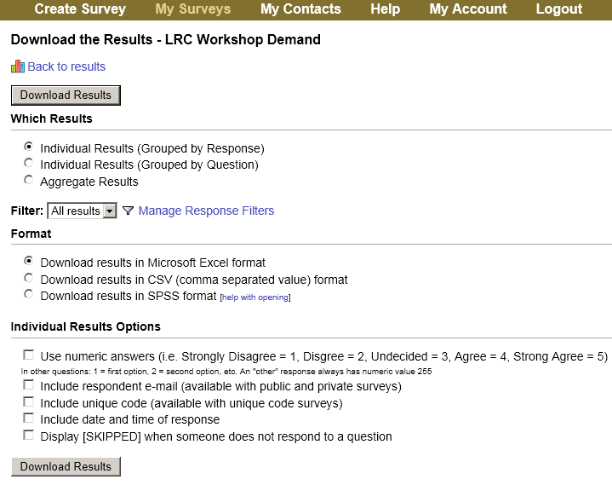Click the bar chart icon beside Back to results
The height and width of the screenshot is (485, 612).
[18, 66]
